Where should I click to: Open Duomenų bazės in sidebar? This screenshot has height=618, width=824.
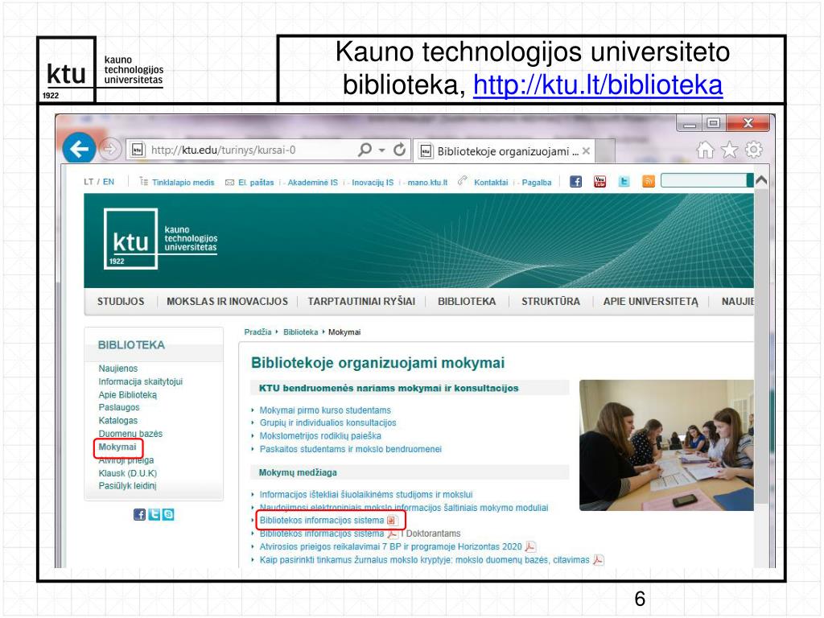[130, 434]
